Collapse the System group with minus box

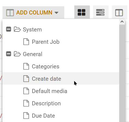[8, 29]
